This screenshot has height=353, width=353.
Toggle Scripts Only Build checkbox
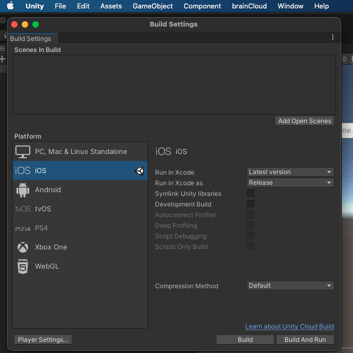(x=251, y=246)
